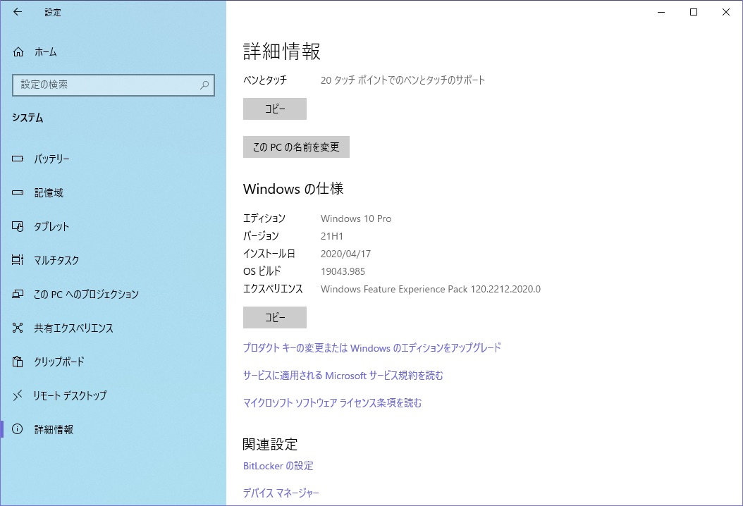
Task: Click the Windows 10 Pro edition value
Action: (x=356, y=218)
